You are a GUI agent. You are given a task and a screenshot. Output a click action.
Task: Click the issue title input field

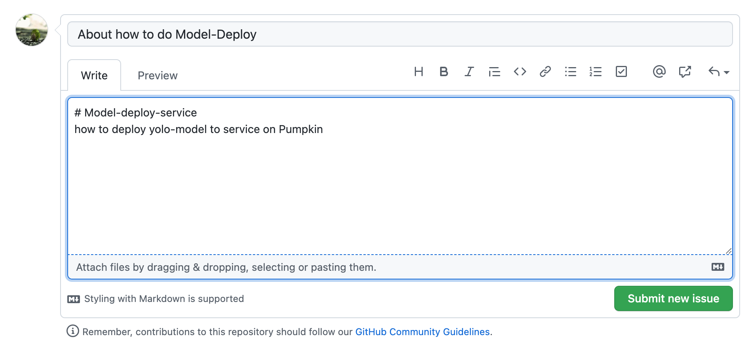click(400, 34)
